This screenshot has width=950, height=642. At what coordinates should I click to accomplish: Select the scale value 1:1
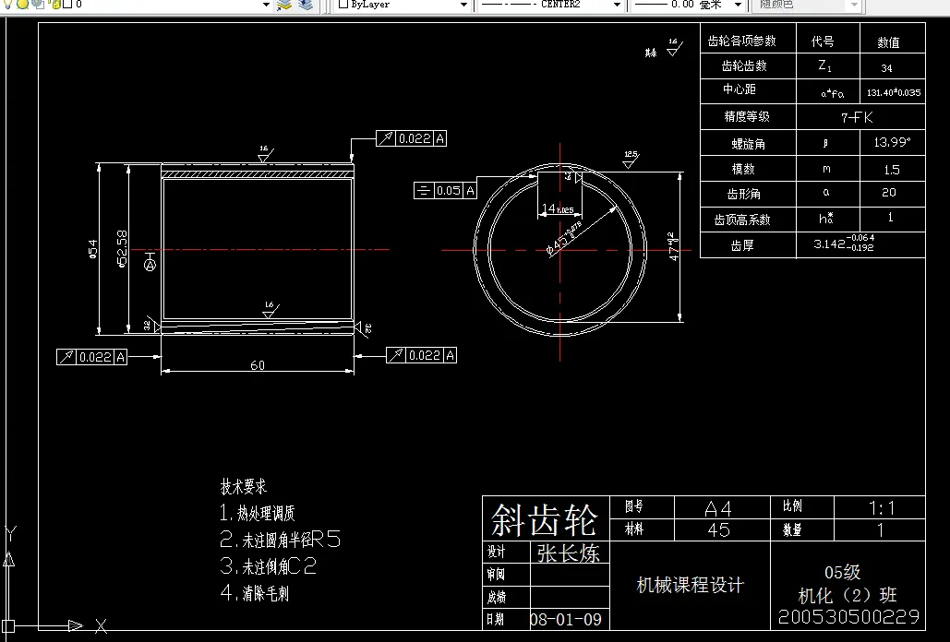pyautogui.click(x=882, y=507)
